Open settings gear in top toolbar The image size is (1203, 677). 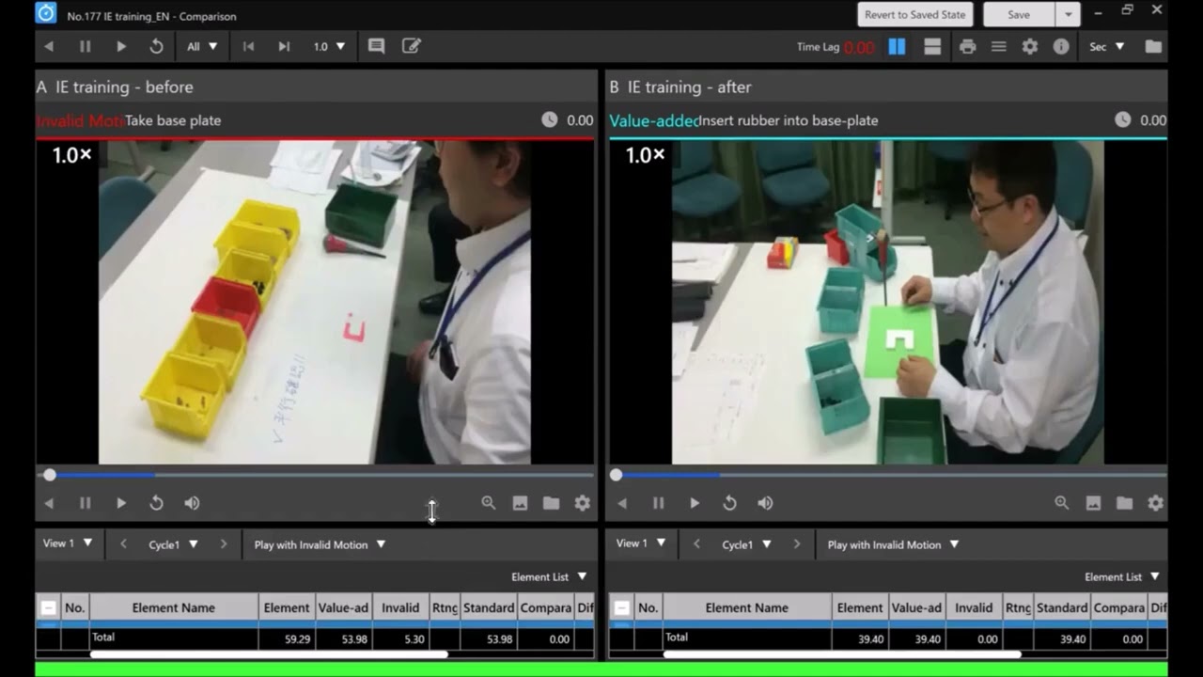1030,46
